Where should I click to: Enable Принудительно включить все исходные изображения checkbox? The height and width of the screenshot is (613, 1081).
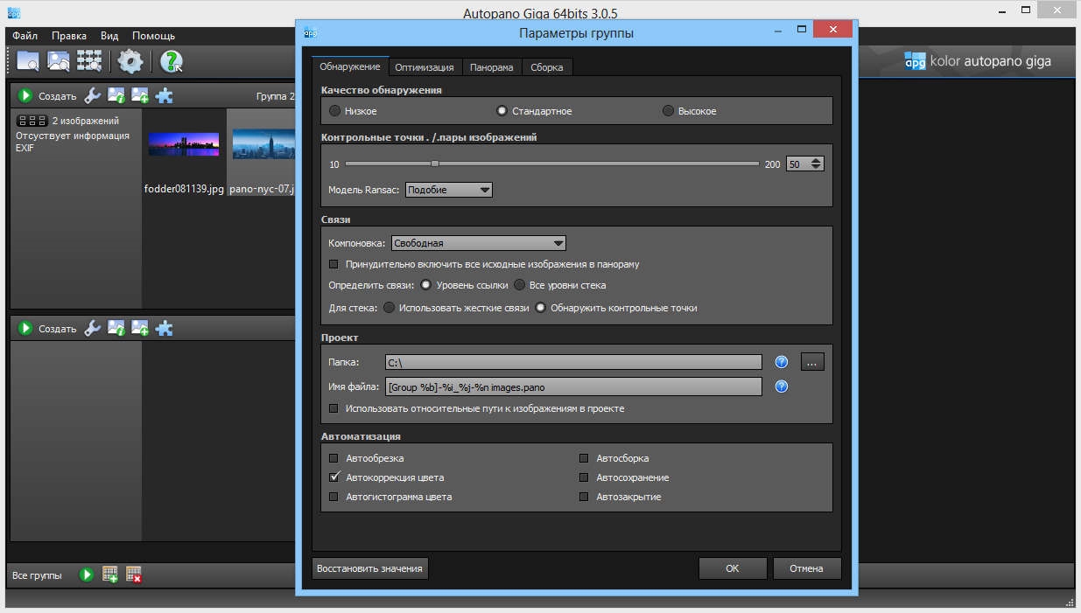333,264
